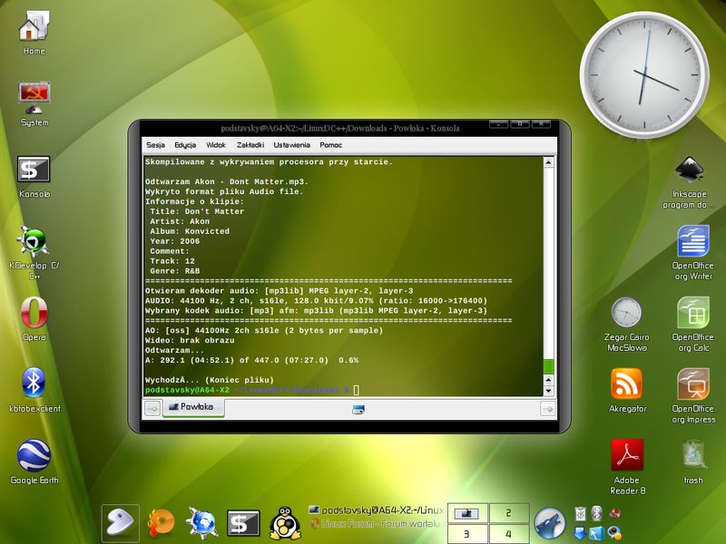Click the new session button beside Powłoka tab
Image resolution: width=726 pixels, height=544 pixels.
point(152,409)
